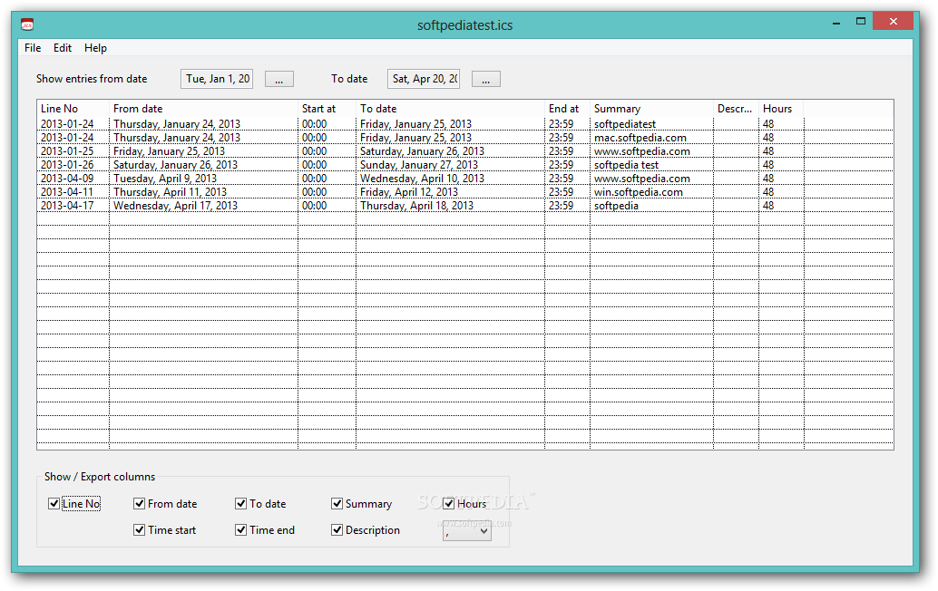Click the Descr... column header
938x591 pixels.
(x=736, y=109)
